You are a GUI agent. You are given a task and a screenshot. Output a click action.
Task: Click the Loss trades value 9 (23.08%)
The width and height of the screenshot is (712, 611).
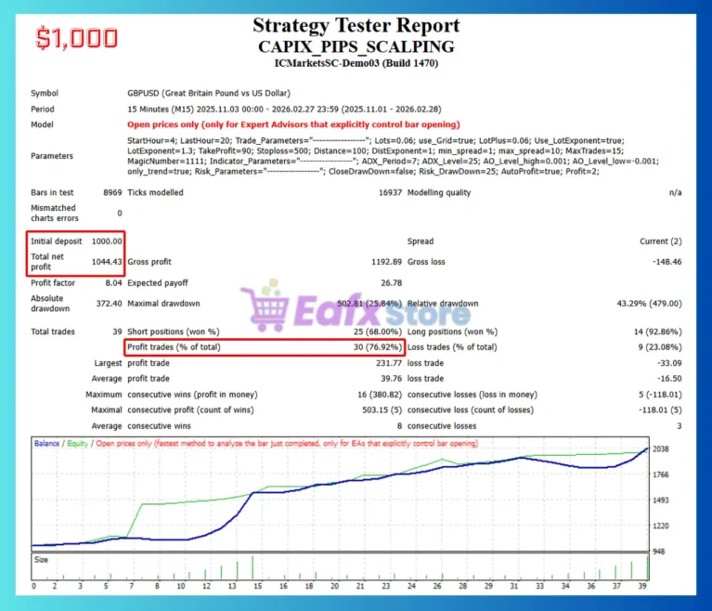(660, 347)
